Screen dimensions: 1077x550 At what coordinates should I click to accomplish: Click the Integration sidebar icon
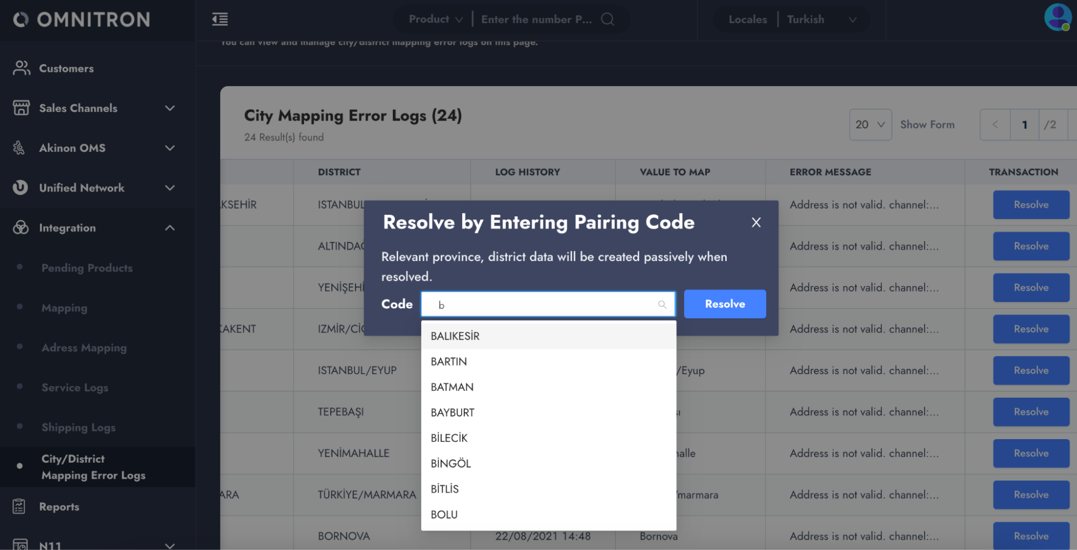20,228
